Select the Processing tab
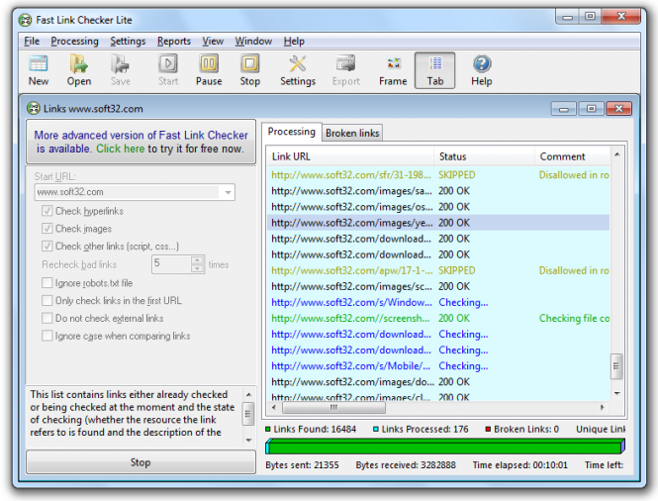Image resolution: width=658 pixels, height=501 pixels. pyautogui.click(x=292, y=132)
